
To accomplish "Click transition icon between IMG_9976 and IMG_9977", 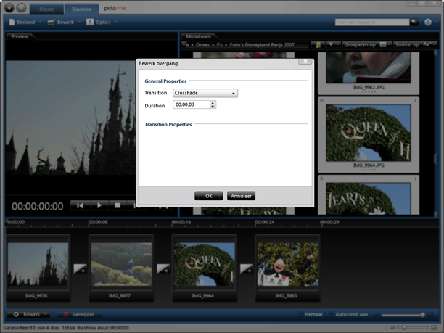I will [80, 268].
